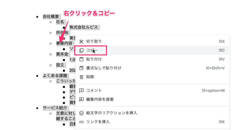Click the paste clipboard icon

(81, 59)
